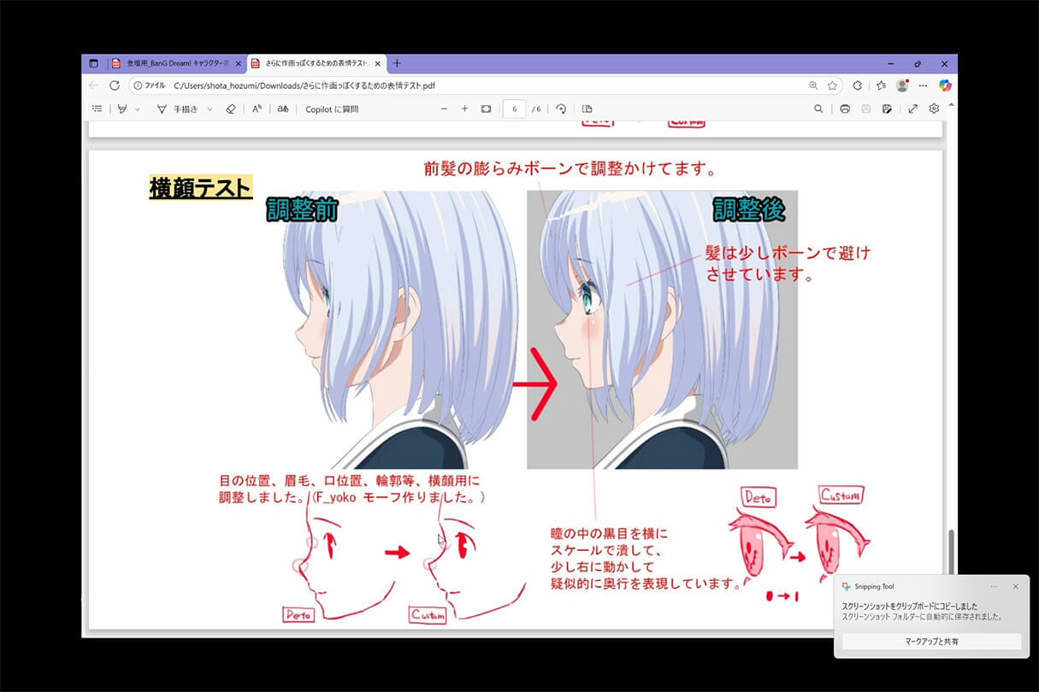This screenshot has height=692, width=1039.
Task: Expand the highlight tool color dropdown
Action: click(x=138, y=109)
